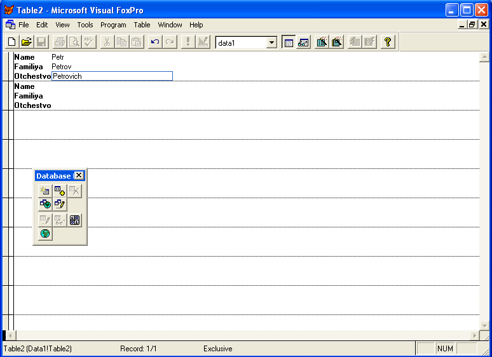Minimize the Visual FoxPro main window
Viewport: 492px width, 357px height.
pos(452,10)
